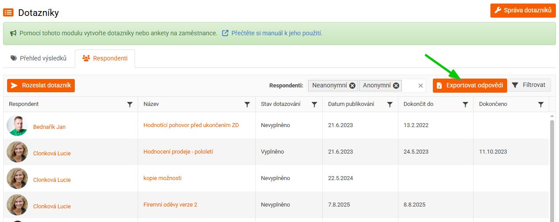Screen dimensions: 559x222
Task: Remove the Anonymní respondent tag
Action: (x=396, y=86)
